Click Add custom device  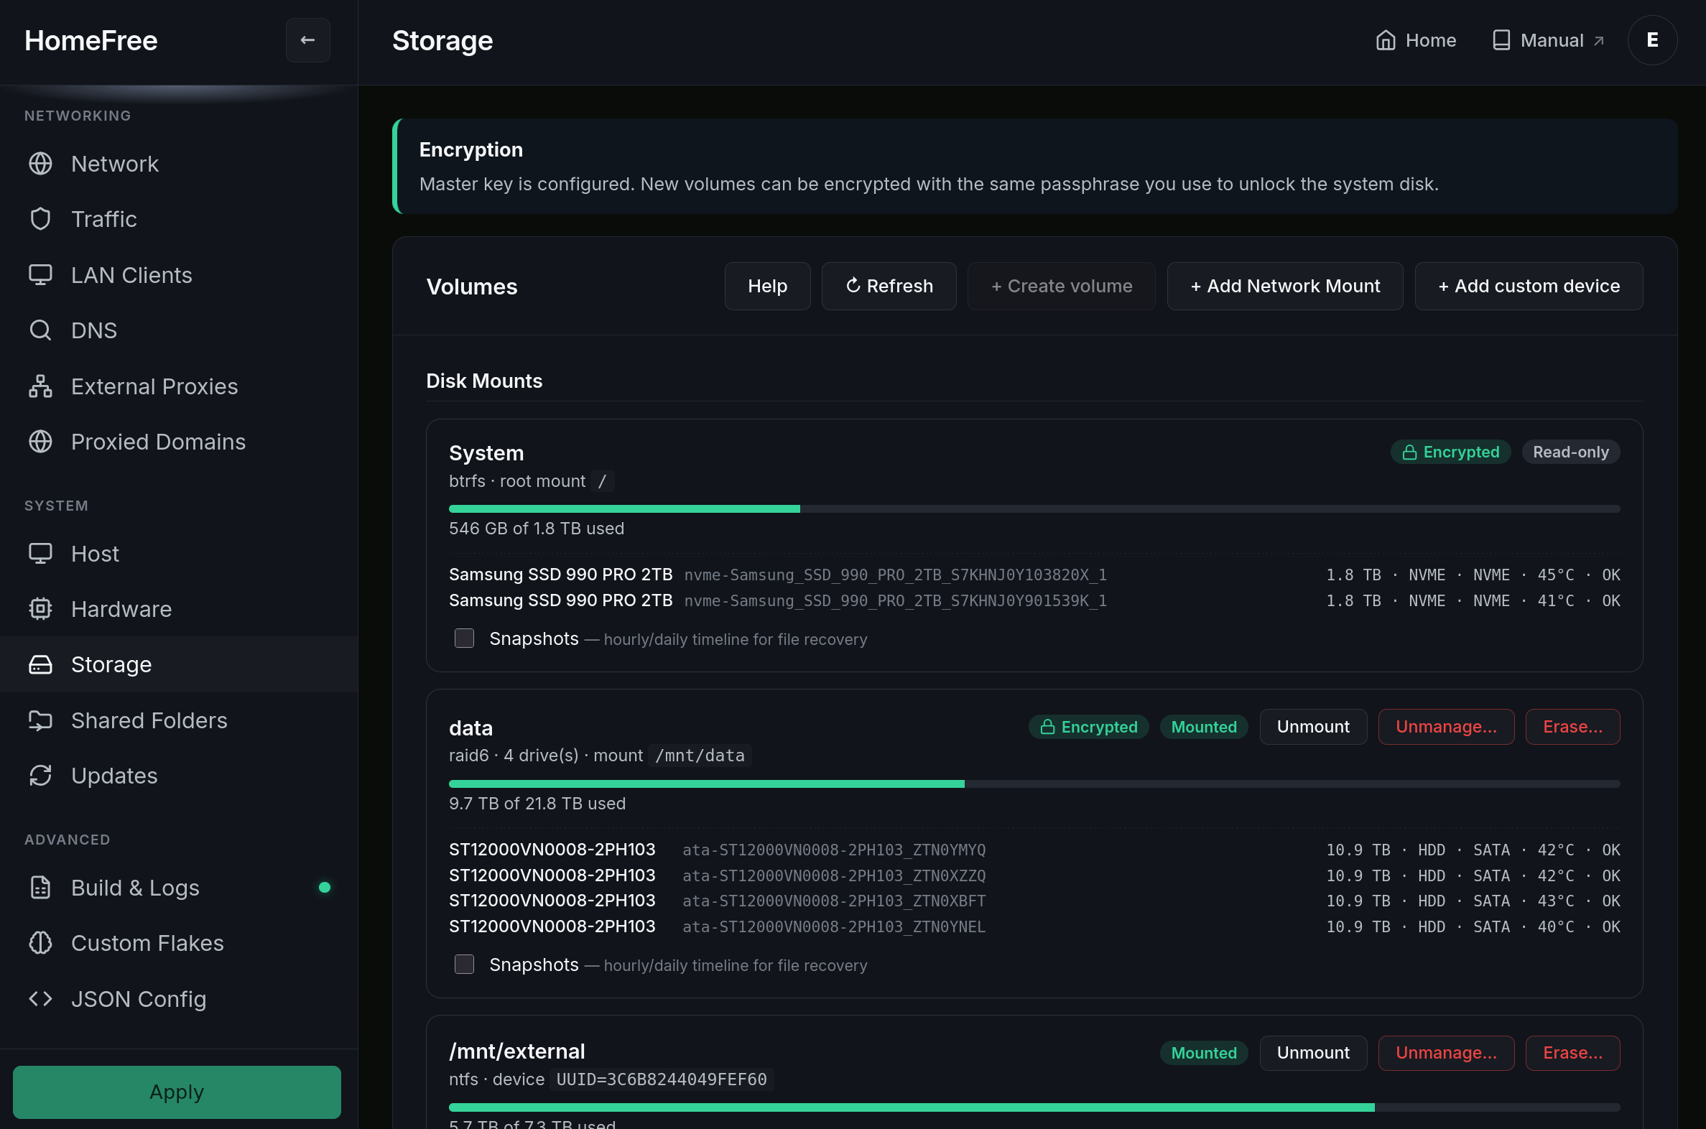1528,286
